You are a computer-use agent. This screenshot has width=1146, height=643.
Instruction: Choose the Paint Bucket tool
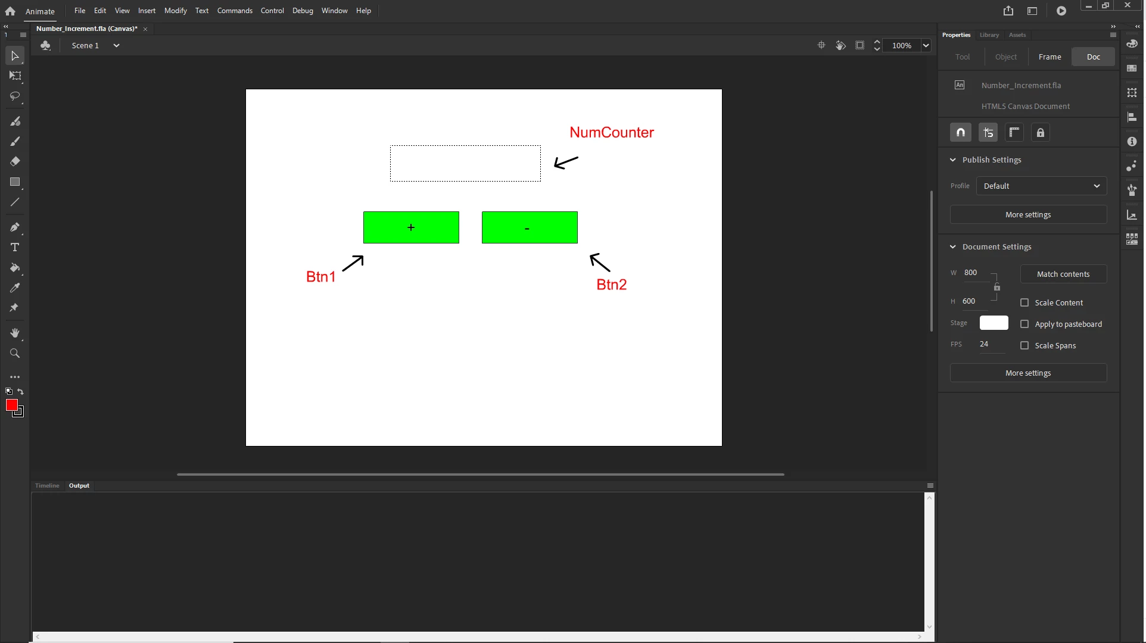pos(15,267)
